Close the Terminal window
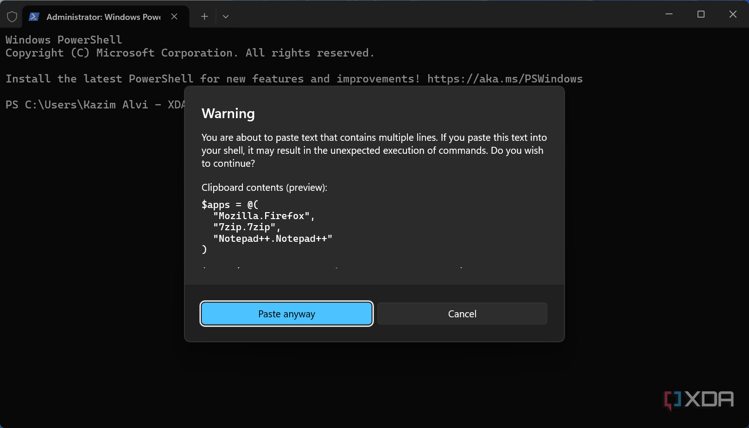The width and height of the screenshot is (749, 428). 733,14
